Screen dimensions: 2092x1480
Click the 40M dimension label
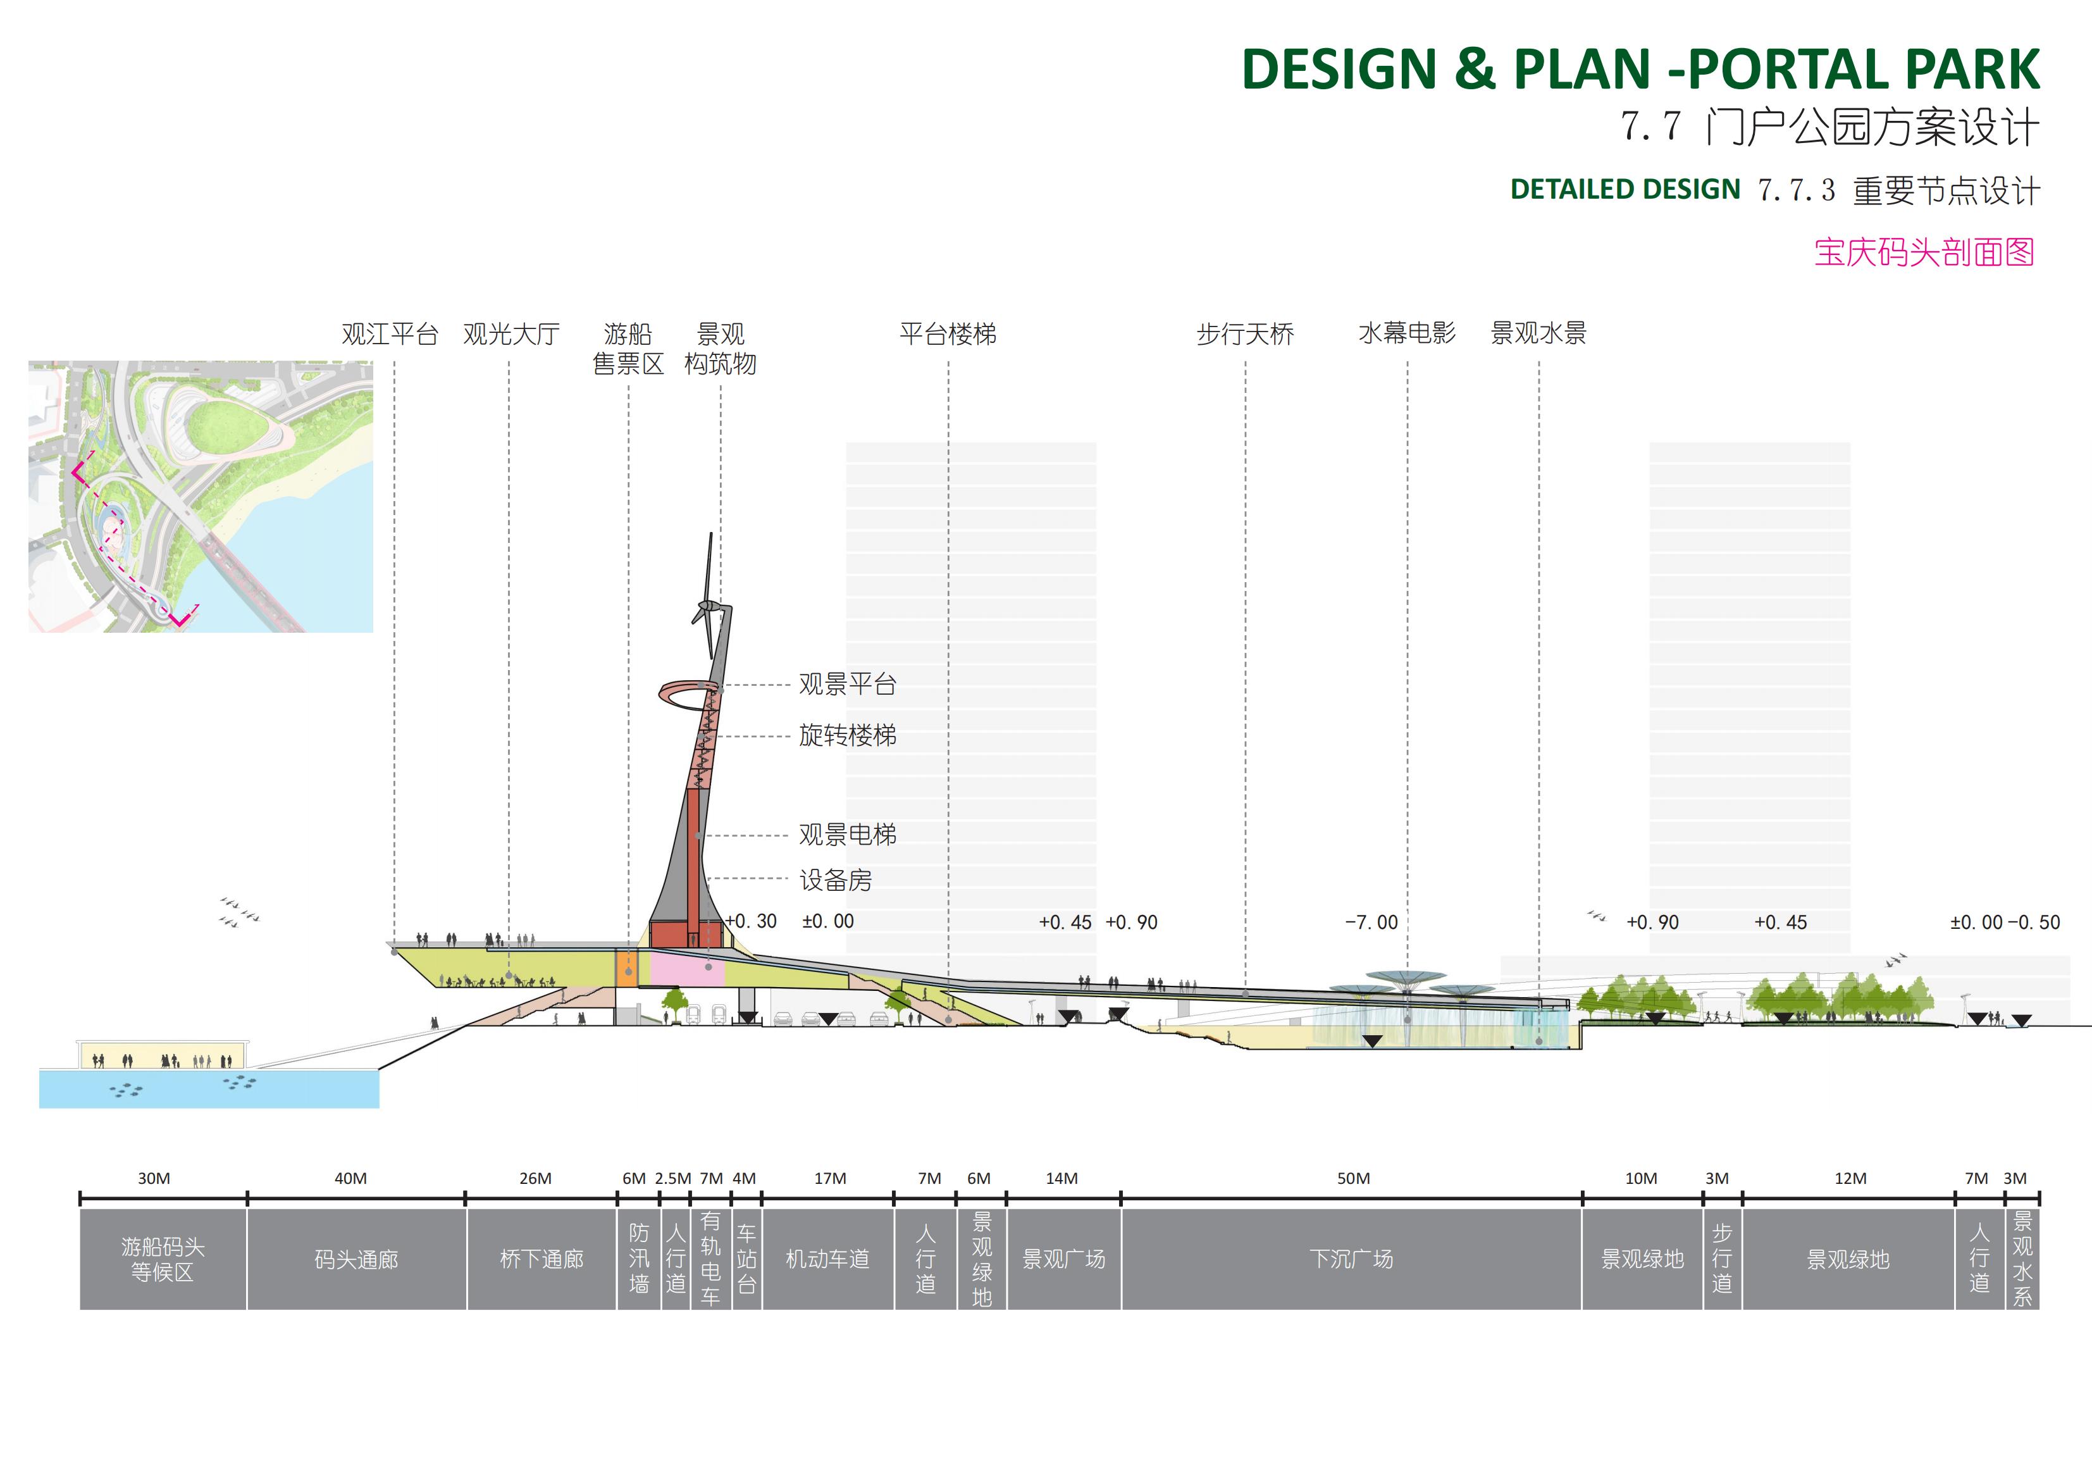[x=351, y=1178]
